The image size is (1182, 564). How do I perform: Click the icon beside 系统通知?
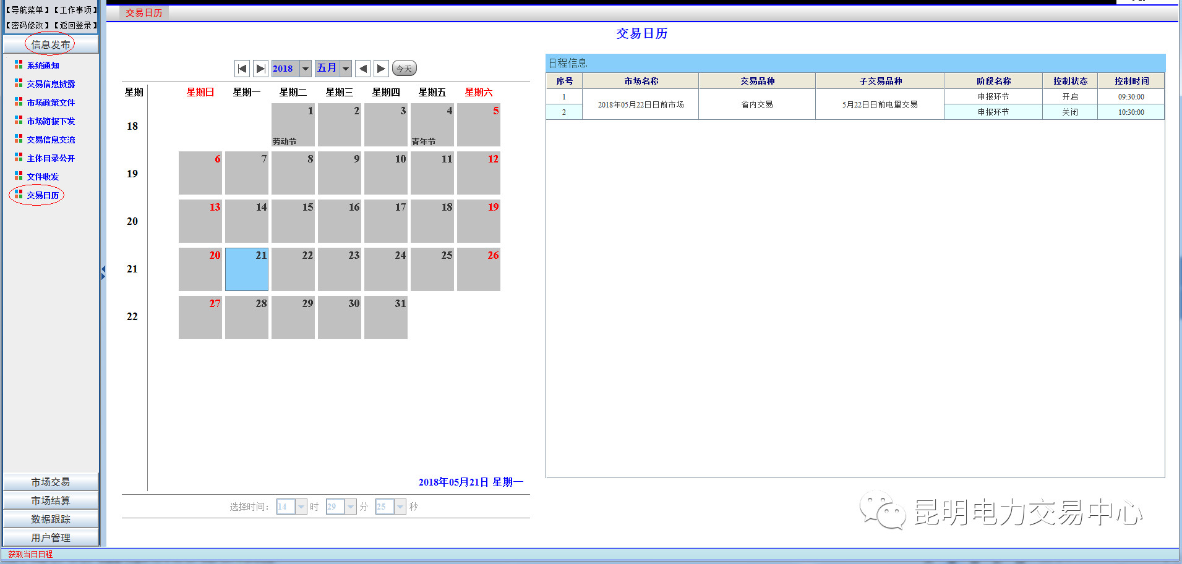pyautogui.click(x=19, y=65)
